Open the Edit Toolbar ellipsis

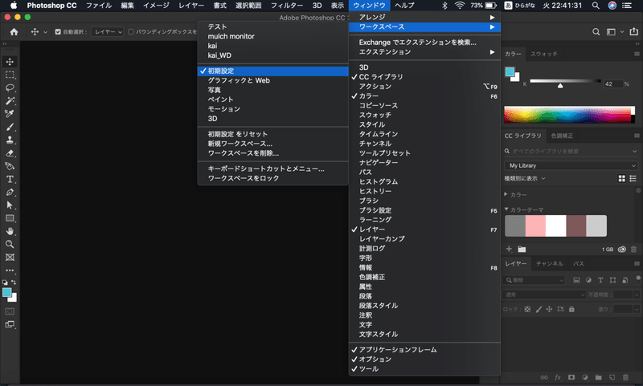(10, 270)
